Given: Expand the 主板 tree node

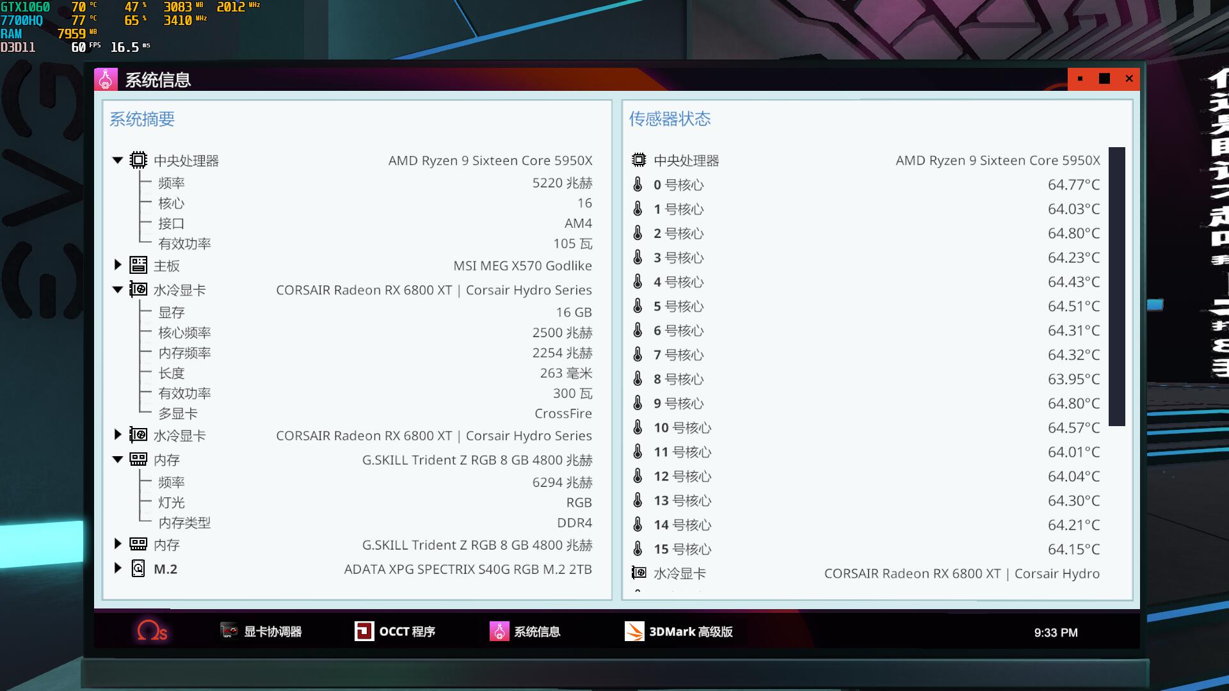Looking at the screenshot, I should point(118,265).
